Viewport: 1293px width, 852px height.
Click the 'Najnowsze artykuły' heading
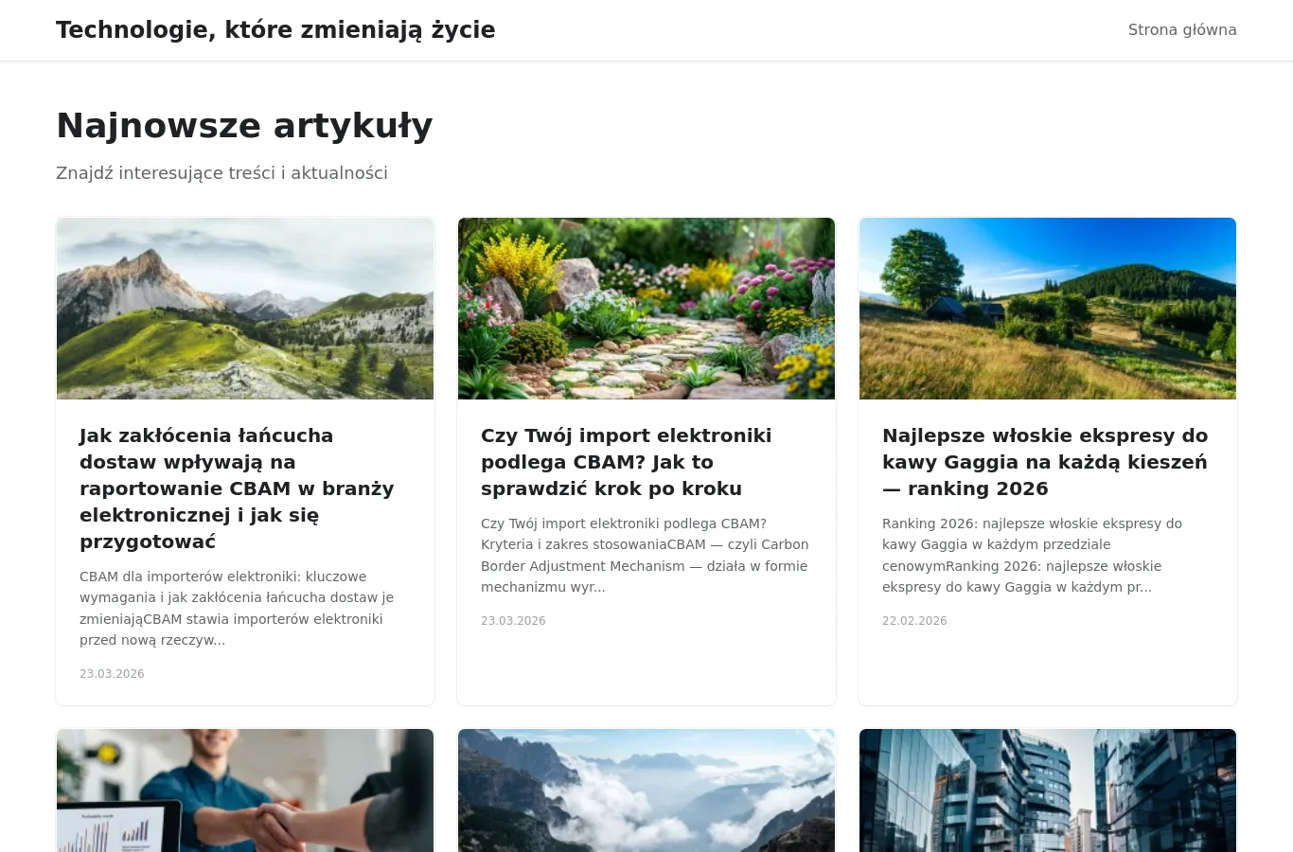point(244,126)
